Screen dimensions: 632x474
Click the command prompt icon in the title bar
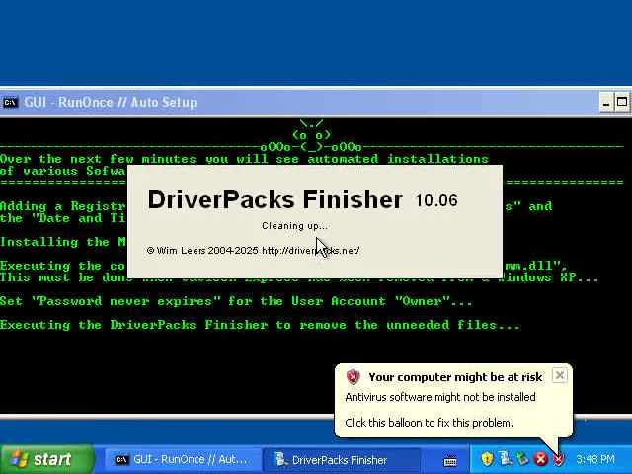coord(10,103)
